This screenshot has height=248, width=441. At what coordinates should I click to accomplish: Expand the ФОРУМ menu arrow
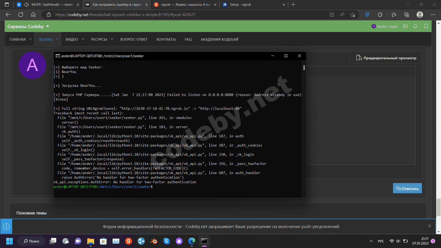coord(57,39)
